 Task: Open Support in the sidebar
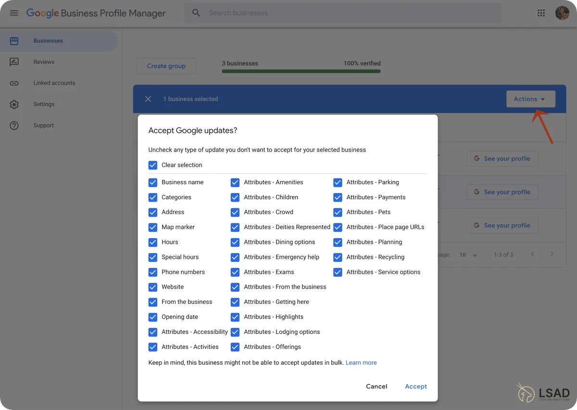coord(59,125)
